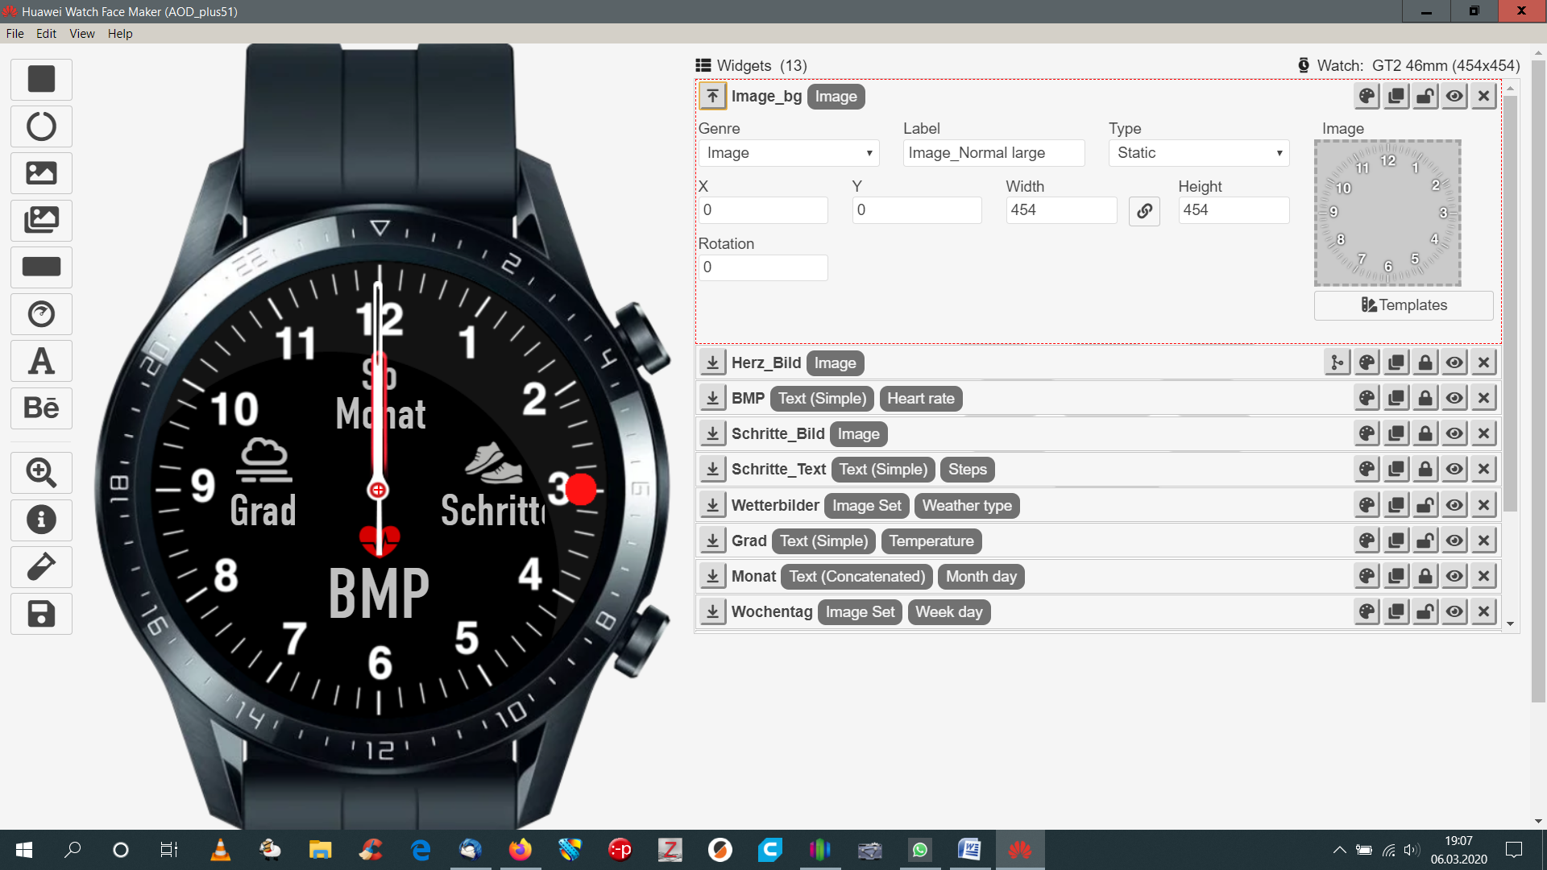Viewport: 1547px width, 870px height.
Task: Unlock the Herz_Bild widget
Action: [1425, 362]
